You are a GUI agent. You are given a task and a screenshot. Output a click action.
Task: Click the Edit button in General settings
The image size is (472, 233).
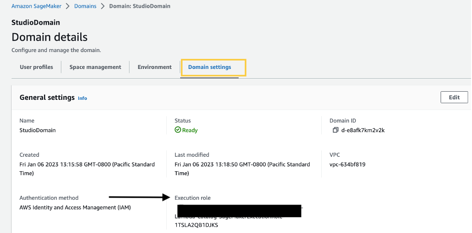pos(454,97)
